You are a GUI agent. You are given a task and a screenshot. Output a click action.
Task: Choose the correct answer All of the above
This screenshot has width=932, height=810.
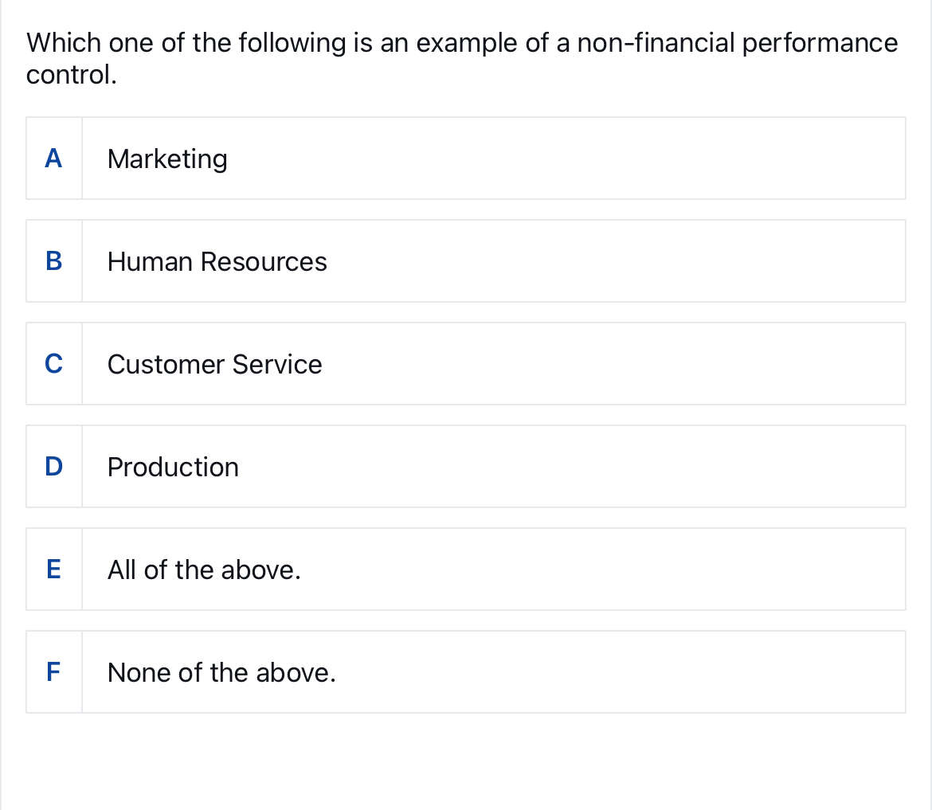click(x=466, y=569)
